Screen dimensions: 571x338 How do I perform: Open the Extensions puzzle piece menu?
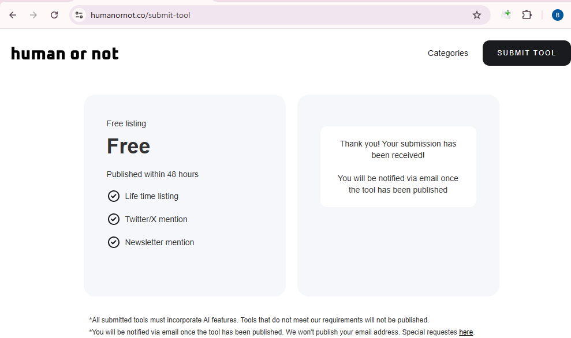[x=527, y=15]
